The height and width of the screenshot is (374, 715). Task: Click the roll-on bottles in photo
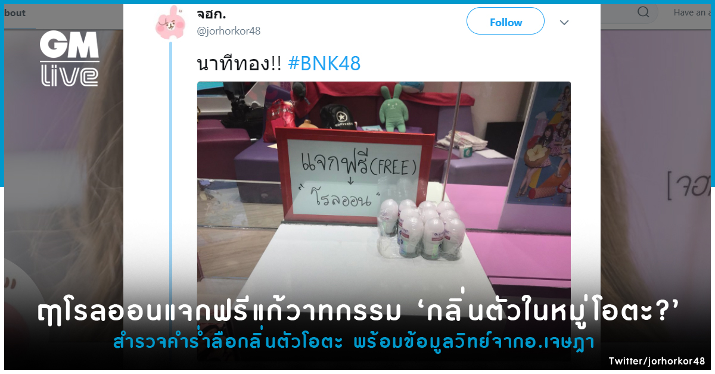click(422, 227)
